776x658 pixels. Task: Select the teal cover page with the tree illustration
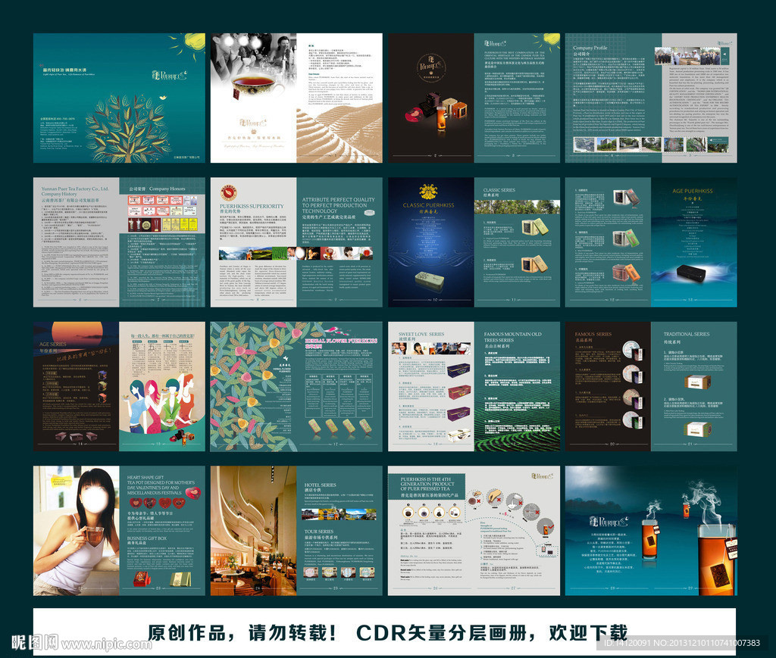tap(119, 98)
